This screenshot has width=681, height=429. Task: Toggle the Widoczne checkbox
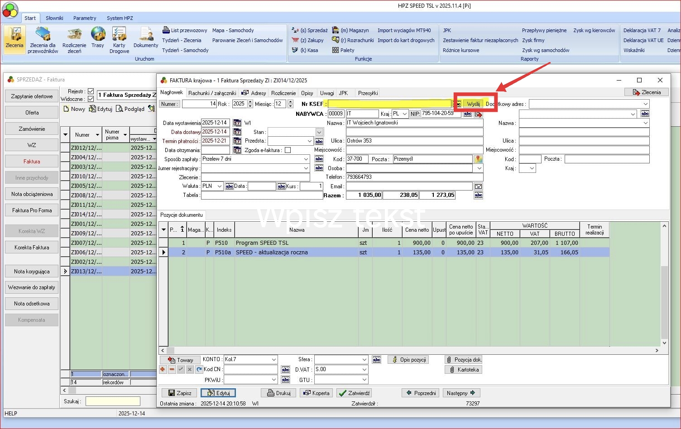tap(91, 99)
